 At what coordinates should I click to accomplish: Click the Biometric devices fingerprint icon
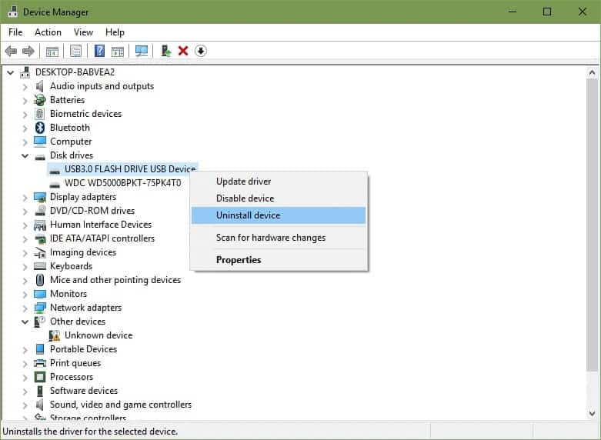pos(39,114)
